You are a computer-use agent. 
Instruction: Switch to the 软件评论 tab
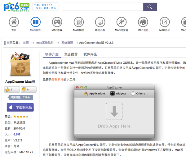pyautogui.click(x=90, y=54)
